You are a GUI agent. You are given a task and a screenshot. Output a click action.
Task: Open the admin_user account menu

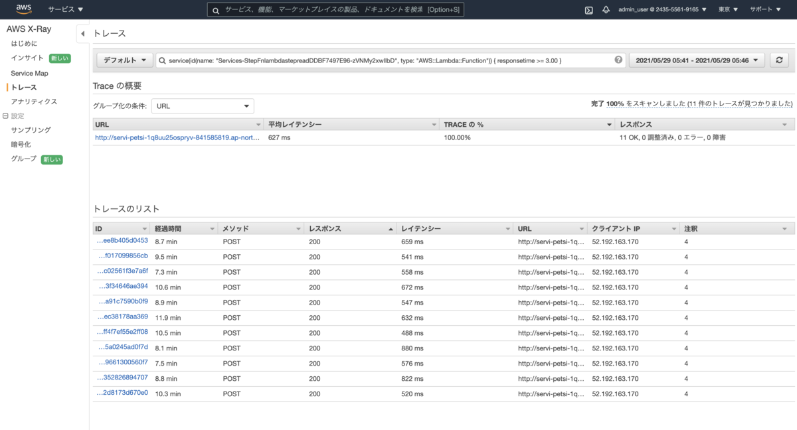click(x=662, y=10)
